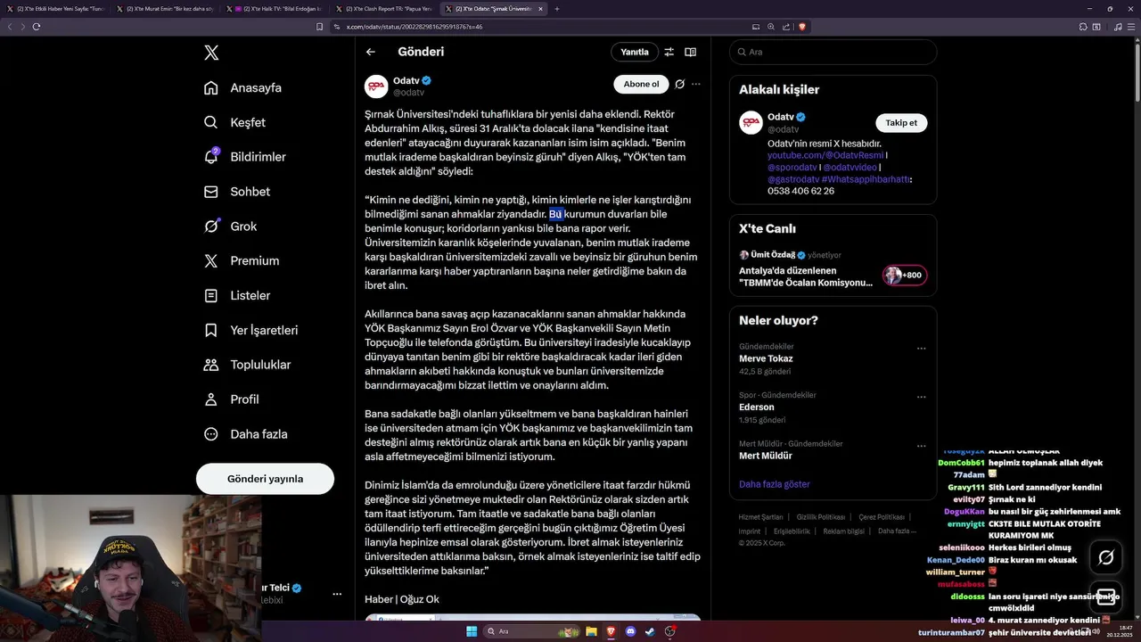Open @gastrodatv mention link

coord(792,179)
